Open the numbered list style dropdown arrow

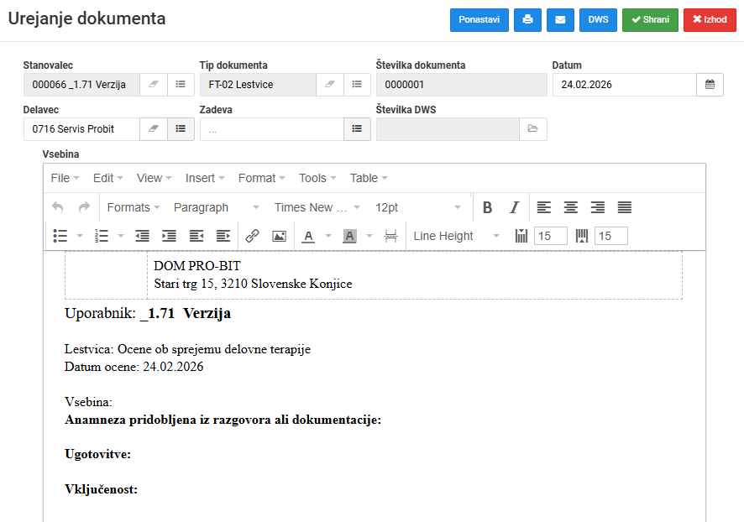coord(121,236)
